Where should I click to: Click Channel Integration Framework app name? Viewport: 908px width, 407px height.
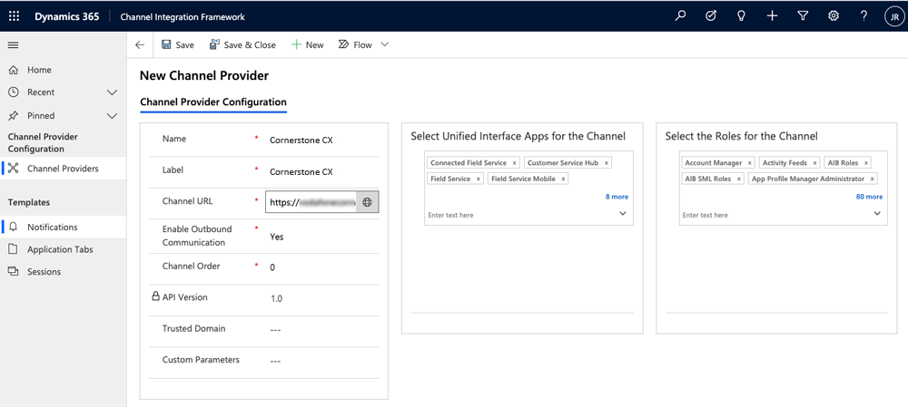[183, 16]
